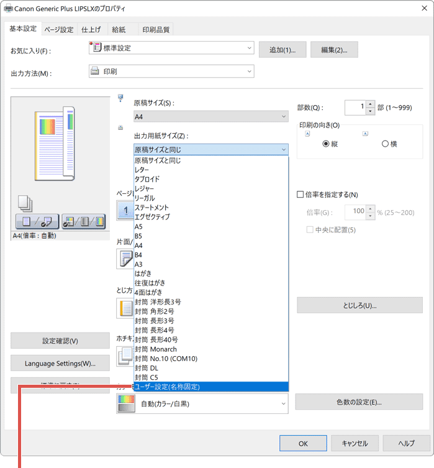Image resolution: width=434 pixels, height=468 pixels.
Task: Choose 往復はがき paper size
Action: point(211,283)
